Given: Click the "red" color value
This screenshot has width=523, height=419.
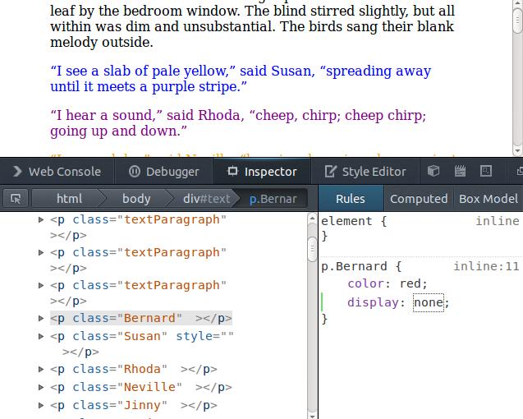Looking at the screenshot, I should point(411,283).
